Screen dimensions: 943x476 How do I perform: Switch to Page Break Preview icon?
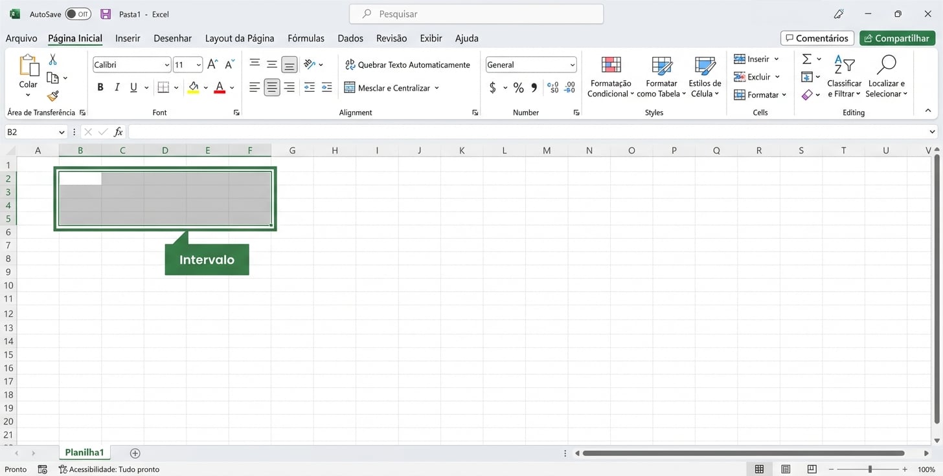point(812,469)
